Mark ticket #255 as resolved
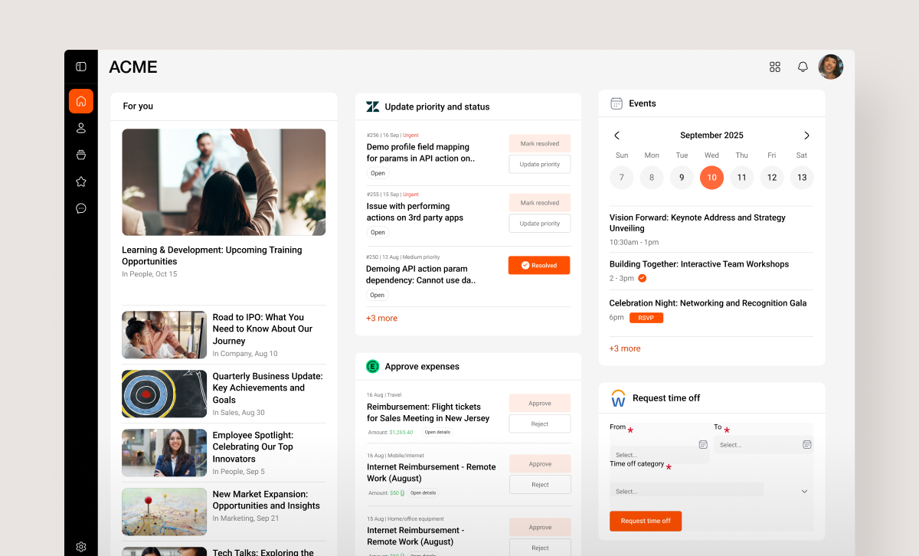 click(540, 203)
